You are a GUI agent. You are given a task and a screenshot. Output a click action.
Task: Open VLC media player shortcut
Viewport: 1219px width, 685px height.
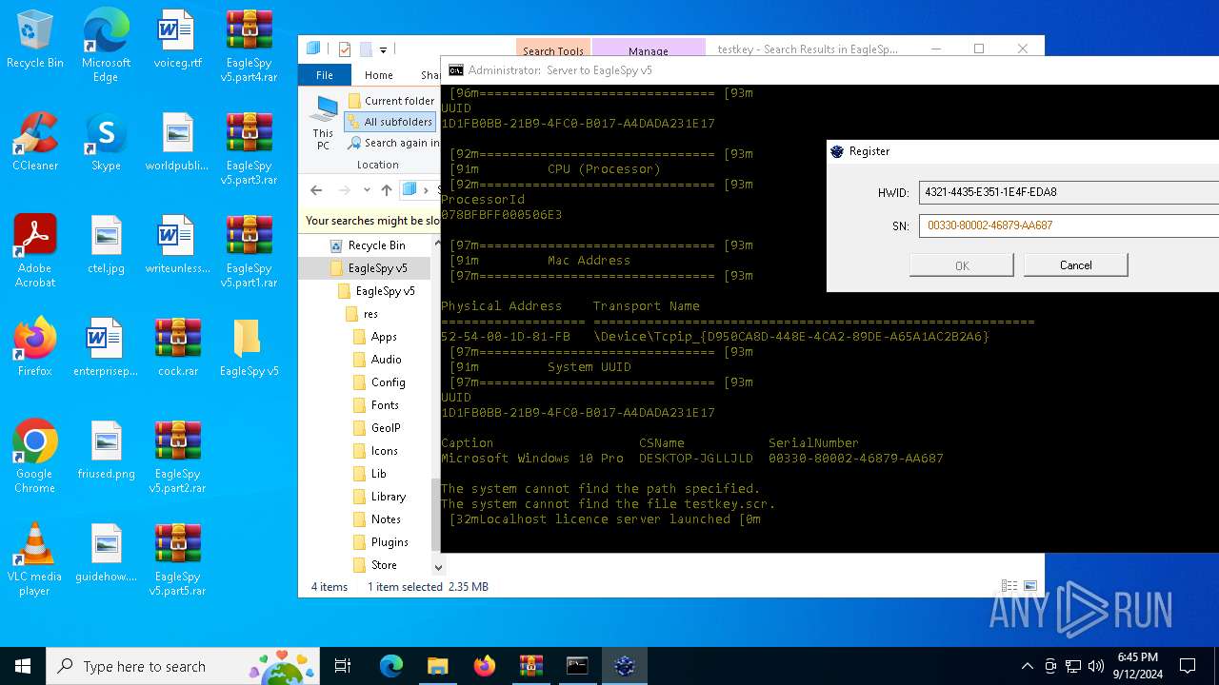pyautogui.click(x=35, y=559)
